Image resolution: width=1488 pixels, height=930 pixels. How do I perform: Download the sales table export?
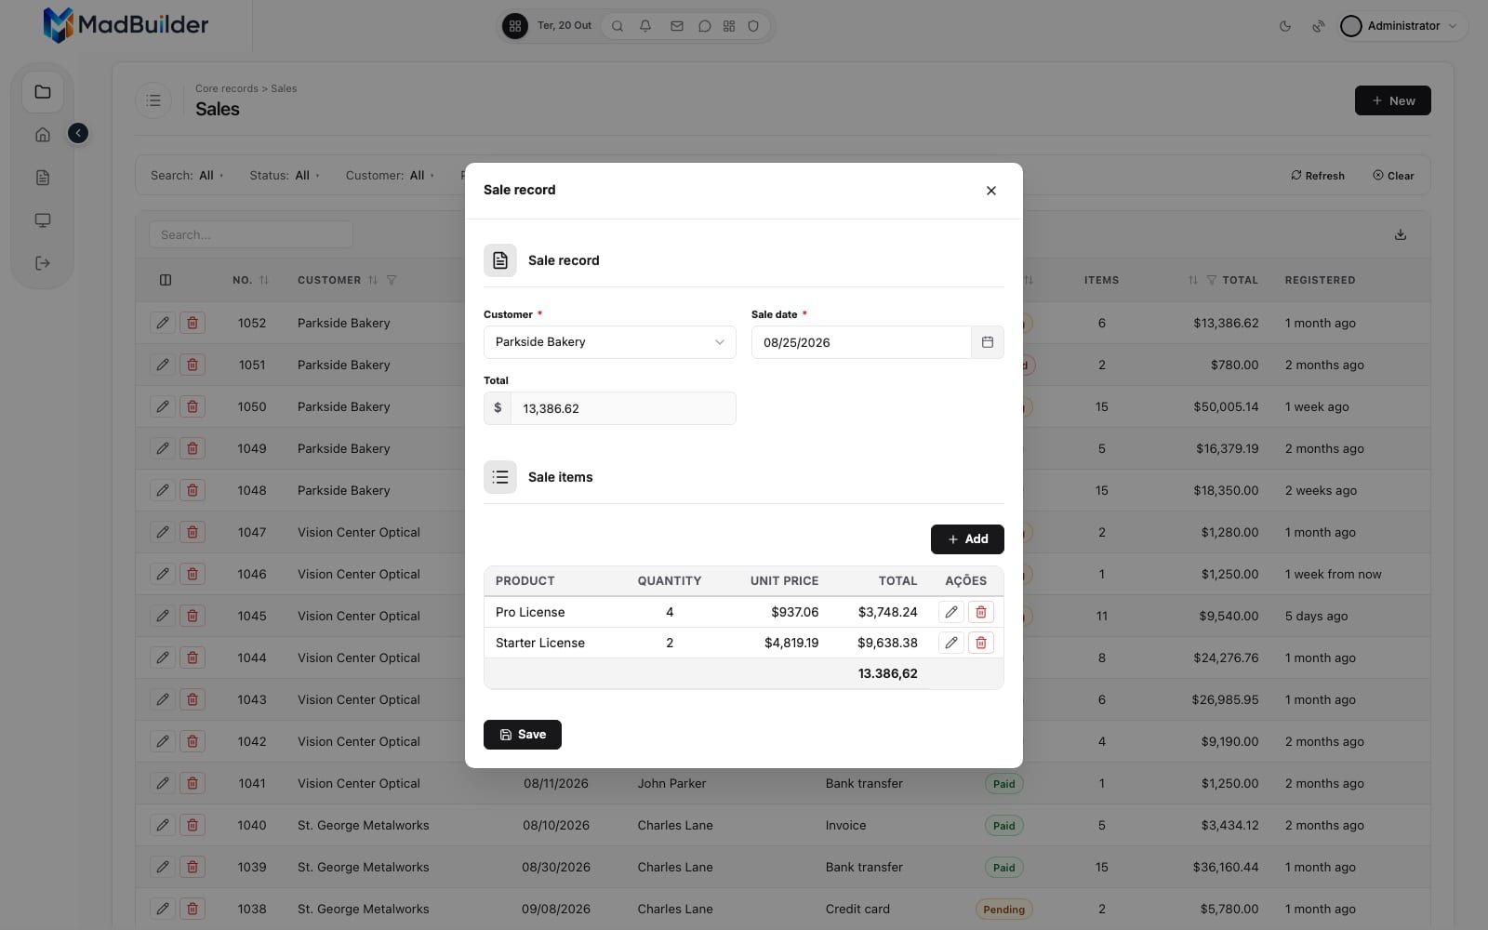tap(1401, 234)
